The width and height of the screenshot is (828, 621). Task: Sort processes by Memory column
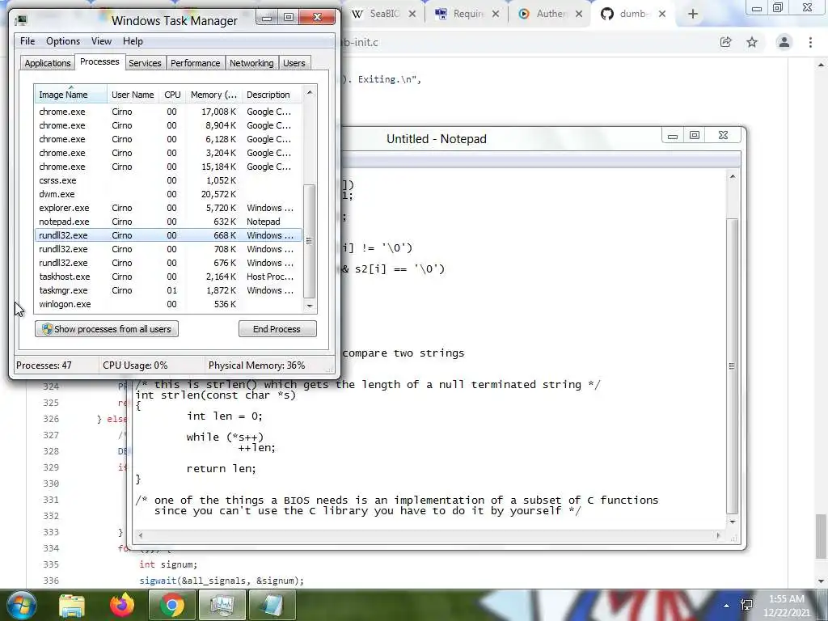tap(213, 95)
